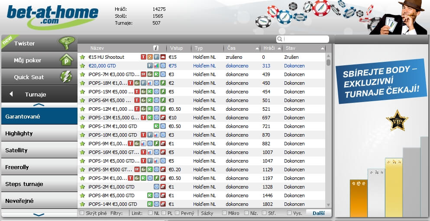
Task: Click the search magnifier icon
Action: (279, 39)
